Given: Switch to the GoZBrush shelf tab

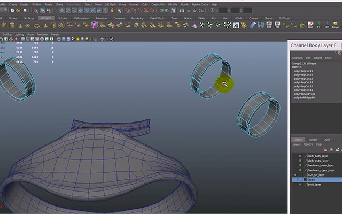Looking at the screenshot, I should (x=284, y=18).
